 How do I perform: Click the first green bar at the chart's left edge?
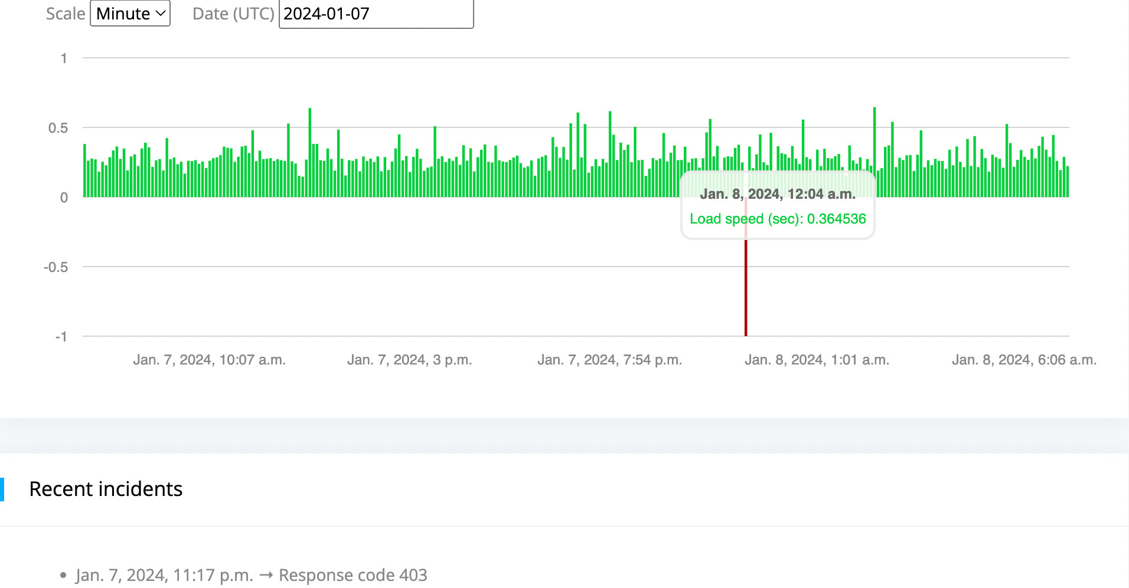coord(85,171)
